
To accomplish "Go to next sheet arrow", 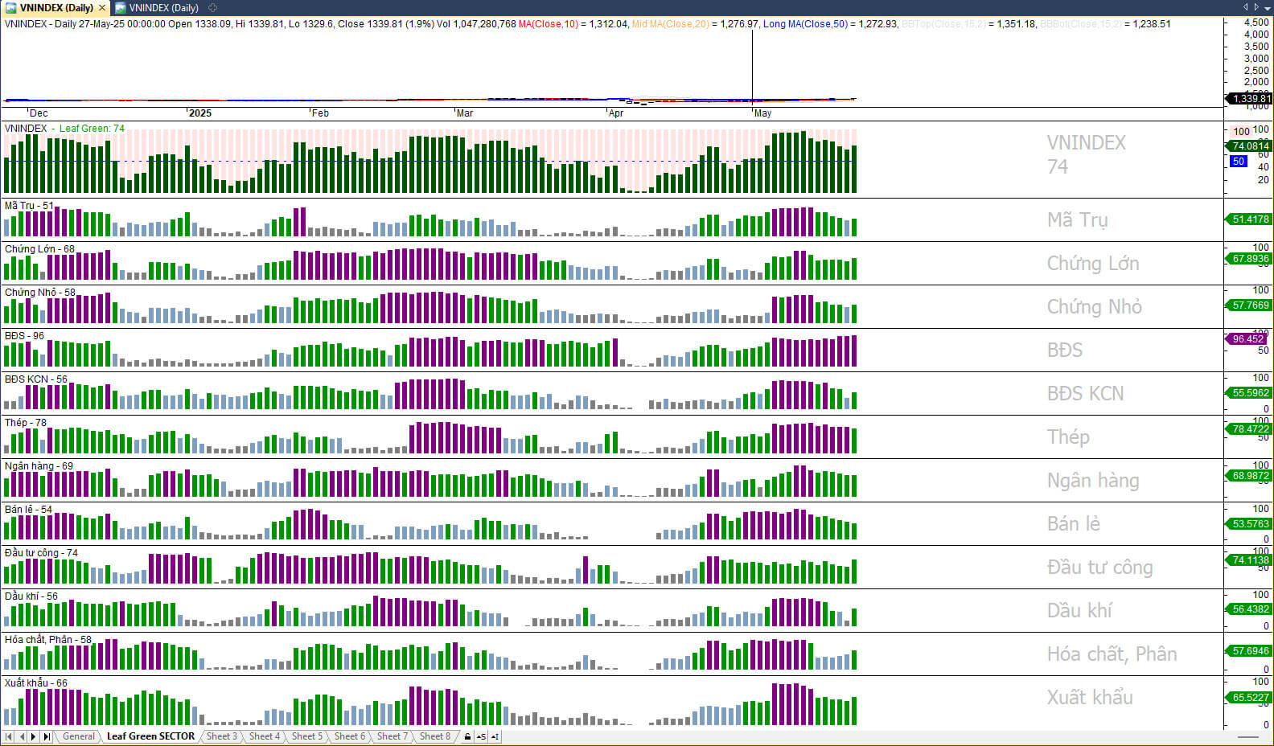I will 34,736.
